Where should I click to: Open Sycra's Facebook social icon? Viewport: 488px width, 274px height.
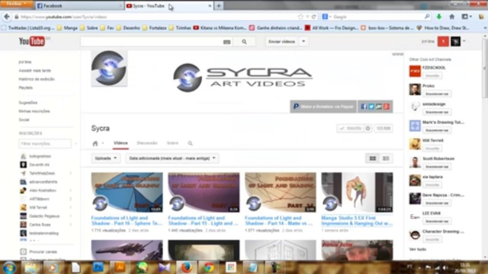point(364,107)
